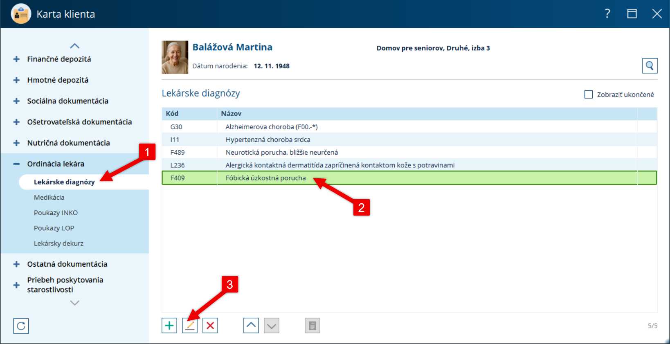Screen dimensions: 670x344
Task: Show more menu items with the bottom chevron
Action: tap(74, 303)
